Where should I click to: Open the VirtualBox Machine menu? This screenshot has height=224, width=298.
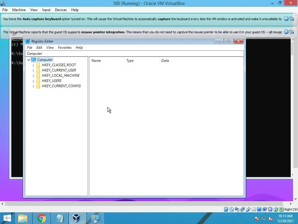click(19, 10)
